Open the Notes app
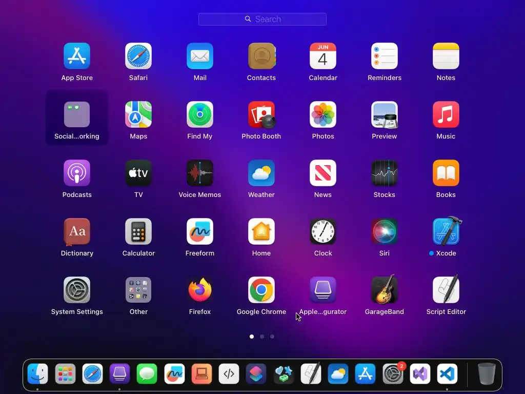This screenshot has height=394, width=525. pos(446,56)
